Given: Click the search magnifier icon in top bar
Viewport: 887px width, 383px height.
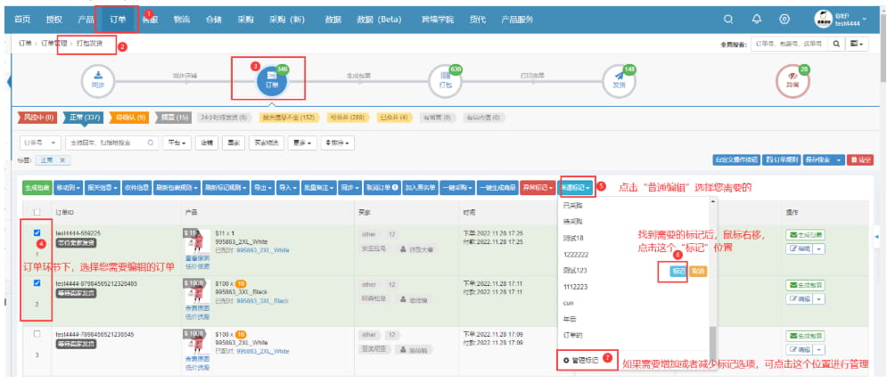Looking at the screenshot, I should click(x=729, y=19).
